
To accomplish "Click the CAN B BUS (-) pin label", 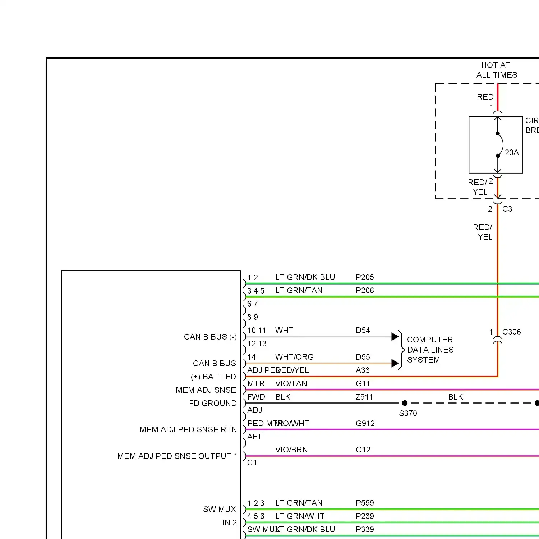I will tap(210, 337).
